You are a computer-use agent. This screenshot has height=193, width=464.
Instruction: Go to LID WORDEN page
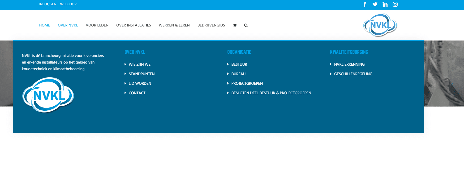(140, 83)
